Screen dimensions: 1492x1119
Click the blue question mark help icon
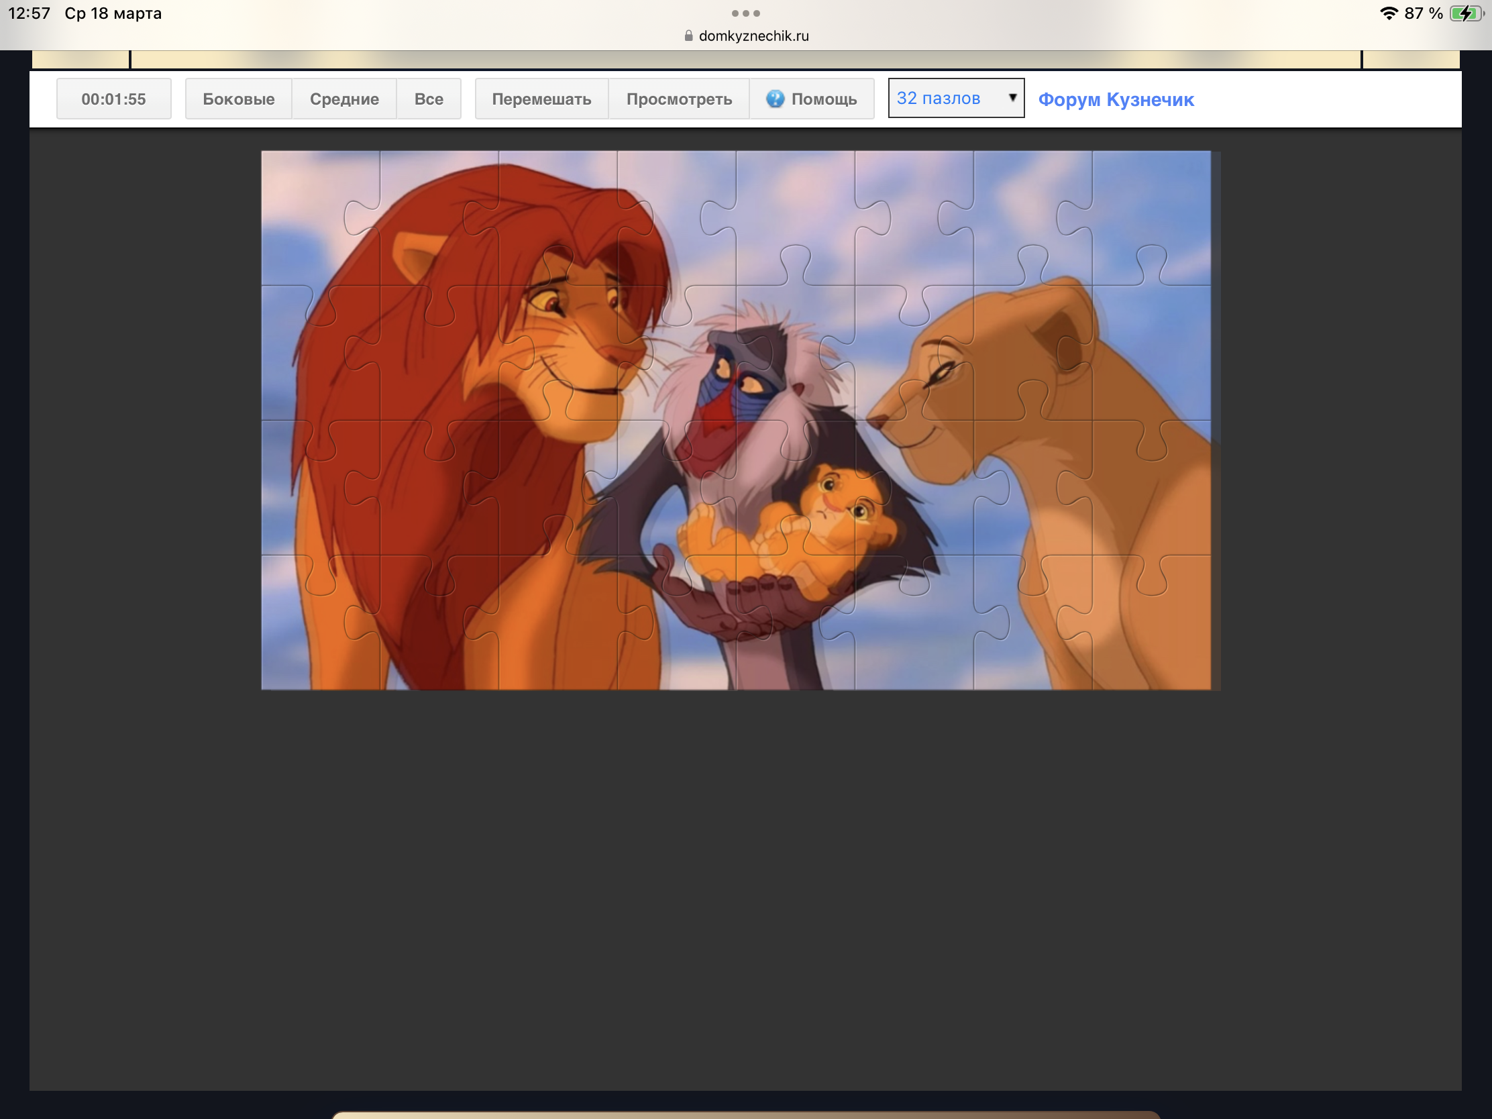point(775,99)
